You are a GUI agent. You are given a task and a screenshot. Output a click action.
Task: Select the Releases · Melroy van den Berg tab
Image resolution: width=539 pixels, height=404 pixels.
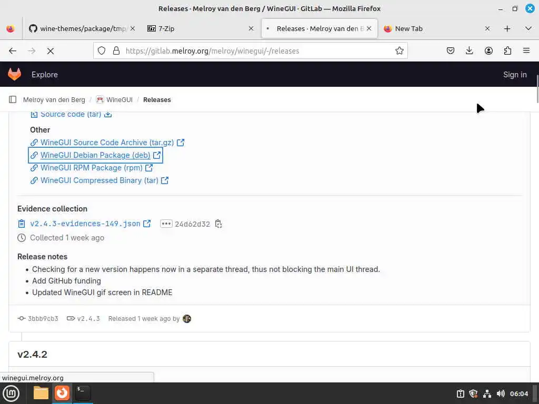(x=320, y=29)
